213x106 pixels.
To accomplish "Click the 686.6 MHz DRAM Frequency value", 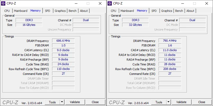I will pos(63,41).
